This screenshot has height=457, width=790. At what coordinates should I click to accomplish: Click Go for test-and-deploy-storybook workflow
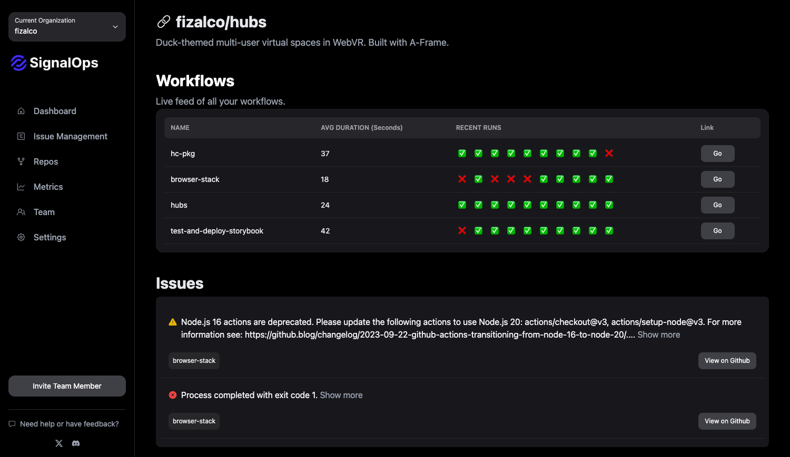click(x=717, y=231)
